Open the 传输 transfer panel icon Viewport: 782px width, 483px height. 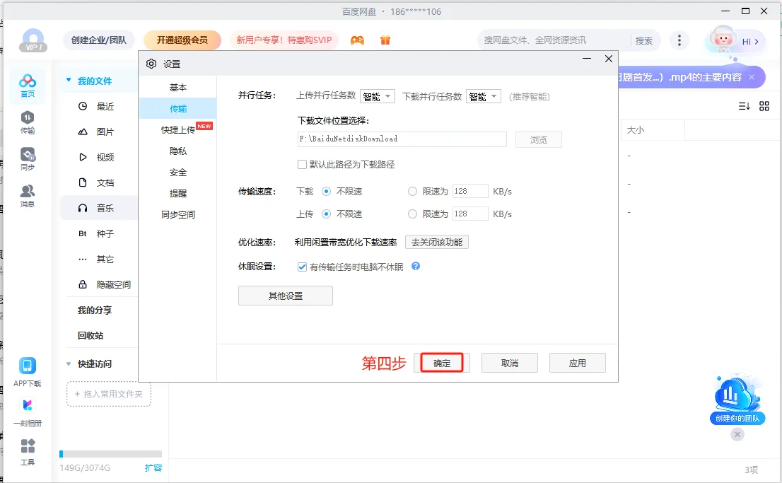pyautogui.click(x=28, y=122)
